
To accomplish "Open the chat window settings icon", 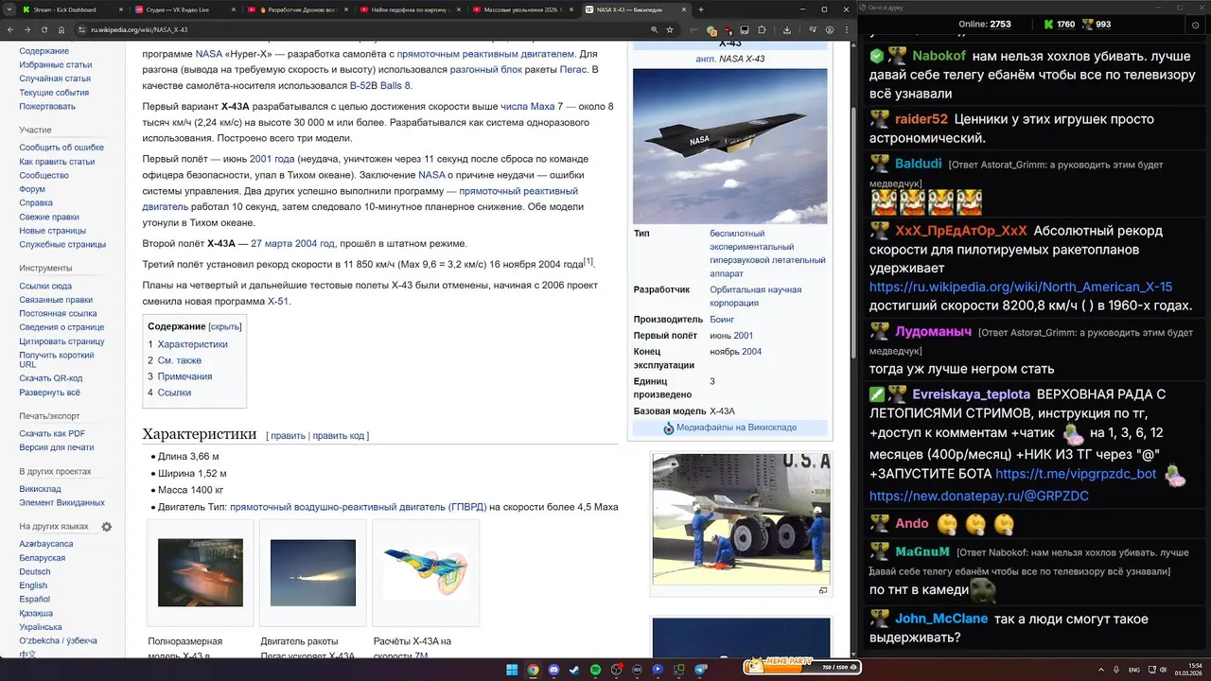I will [1195, 25].
